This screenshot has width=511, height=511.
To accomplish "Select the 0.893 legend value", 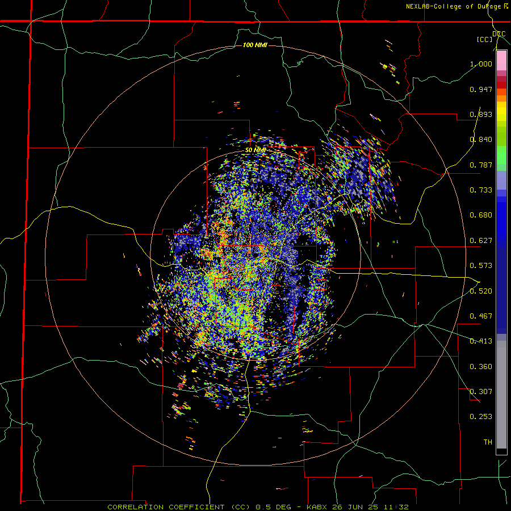I will (481, 114).
